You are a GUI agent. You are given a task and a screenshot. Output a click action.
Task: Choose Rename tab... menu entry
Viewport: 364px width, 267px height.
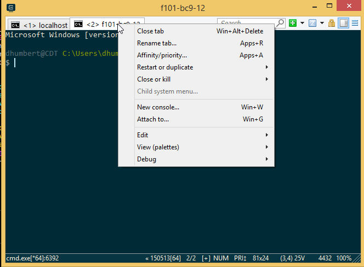coord(157,43)
